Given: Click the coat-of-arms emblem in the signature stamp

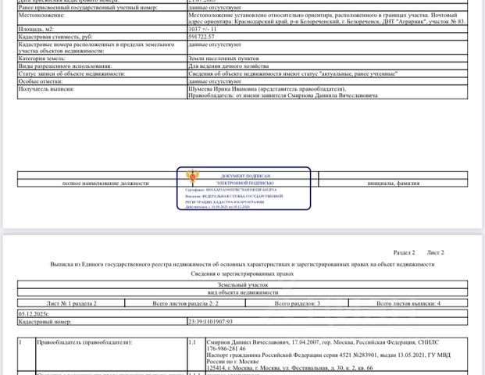Looking at the screenshot, I should click(192, 177).
